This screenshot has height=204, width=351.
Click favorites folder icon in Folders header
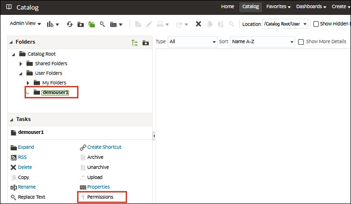(x=145, y=43)
